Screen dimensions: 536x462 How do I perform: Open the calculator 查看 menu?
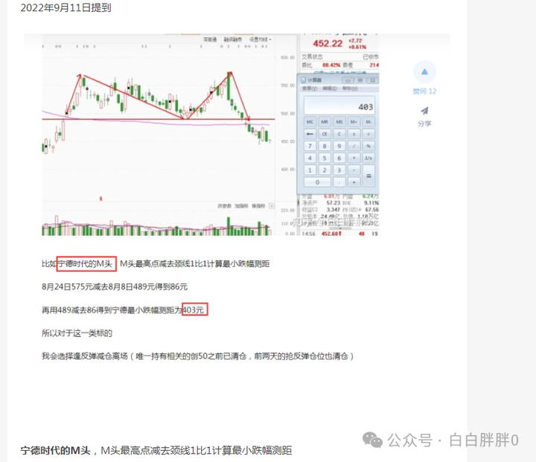pyautogui.click(x=310, y=89)
